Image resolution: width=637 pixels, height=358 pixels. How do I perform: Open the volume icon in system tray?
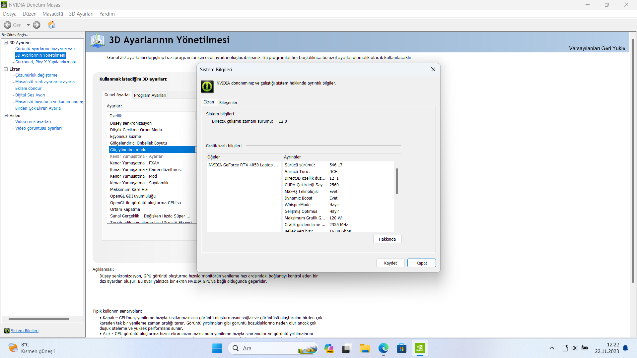point(574,348)
